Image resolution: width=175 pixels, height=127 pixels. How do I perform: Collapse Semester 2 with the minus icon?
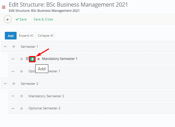point(5,83)
